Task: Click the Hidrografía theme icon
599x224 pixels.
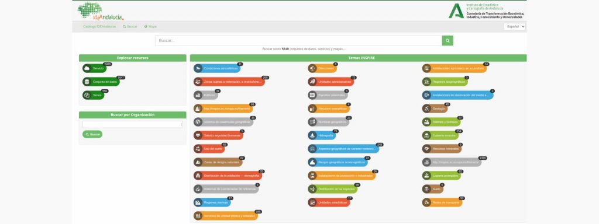Action: pos(312,135)
